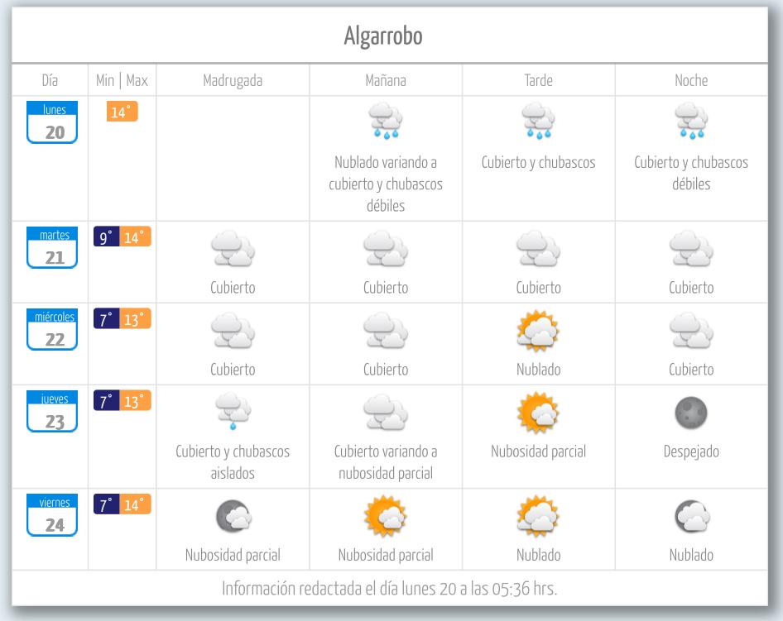Click the viernes 24 calendar icon
783x621 pixels.
[52, 515]
